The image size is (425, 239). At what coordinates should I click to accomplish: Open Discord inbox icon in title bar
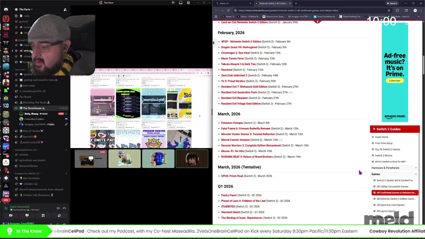[181, 3]
